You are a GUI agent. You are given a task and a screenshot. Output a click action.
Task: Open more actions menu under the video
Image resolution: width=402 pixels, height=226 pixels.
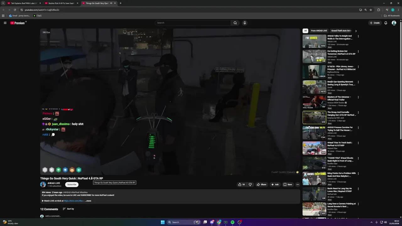(298, 185)
